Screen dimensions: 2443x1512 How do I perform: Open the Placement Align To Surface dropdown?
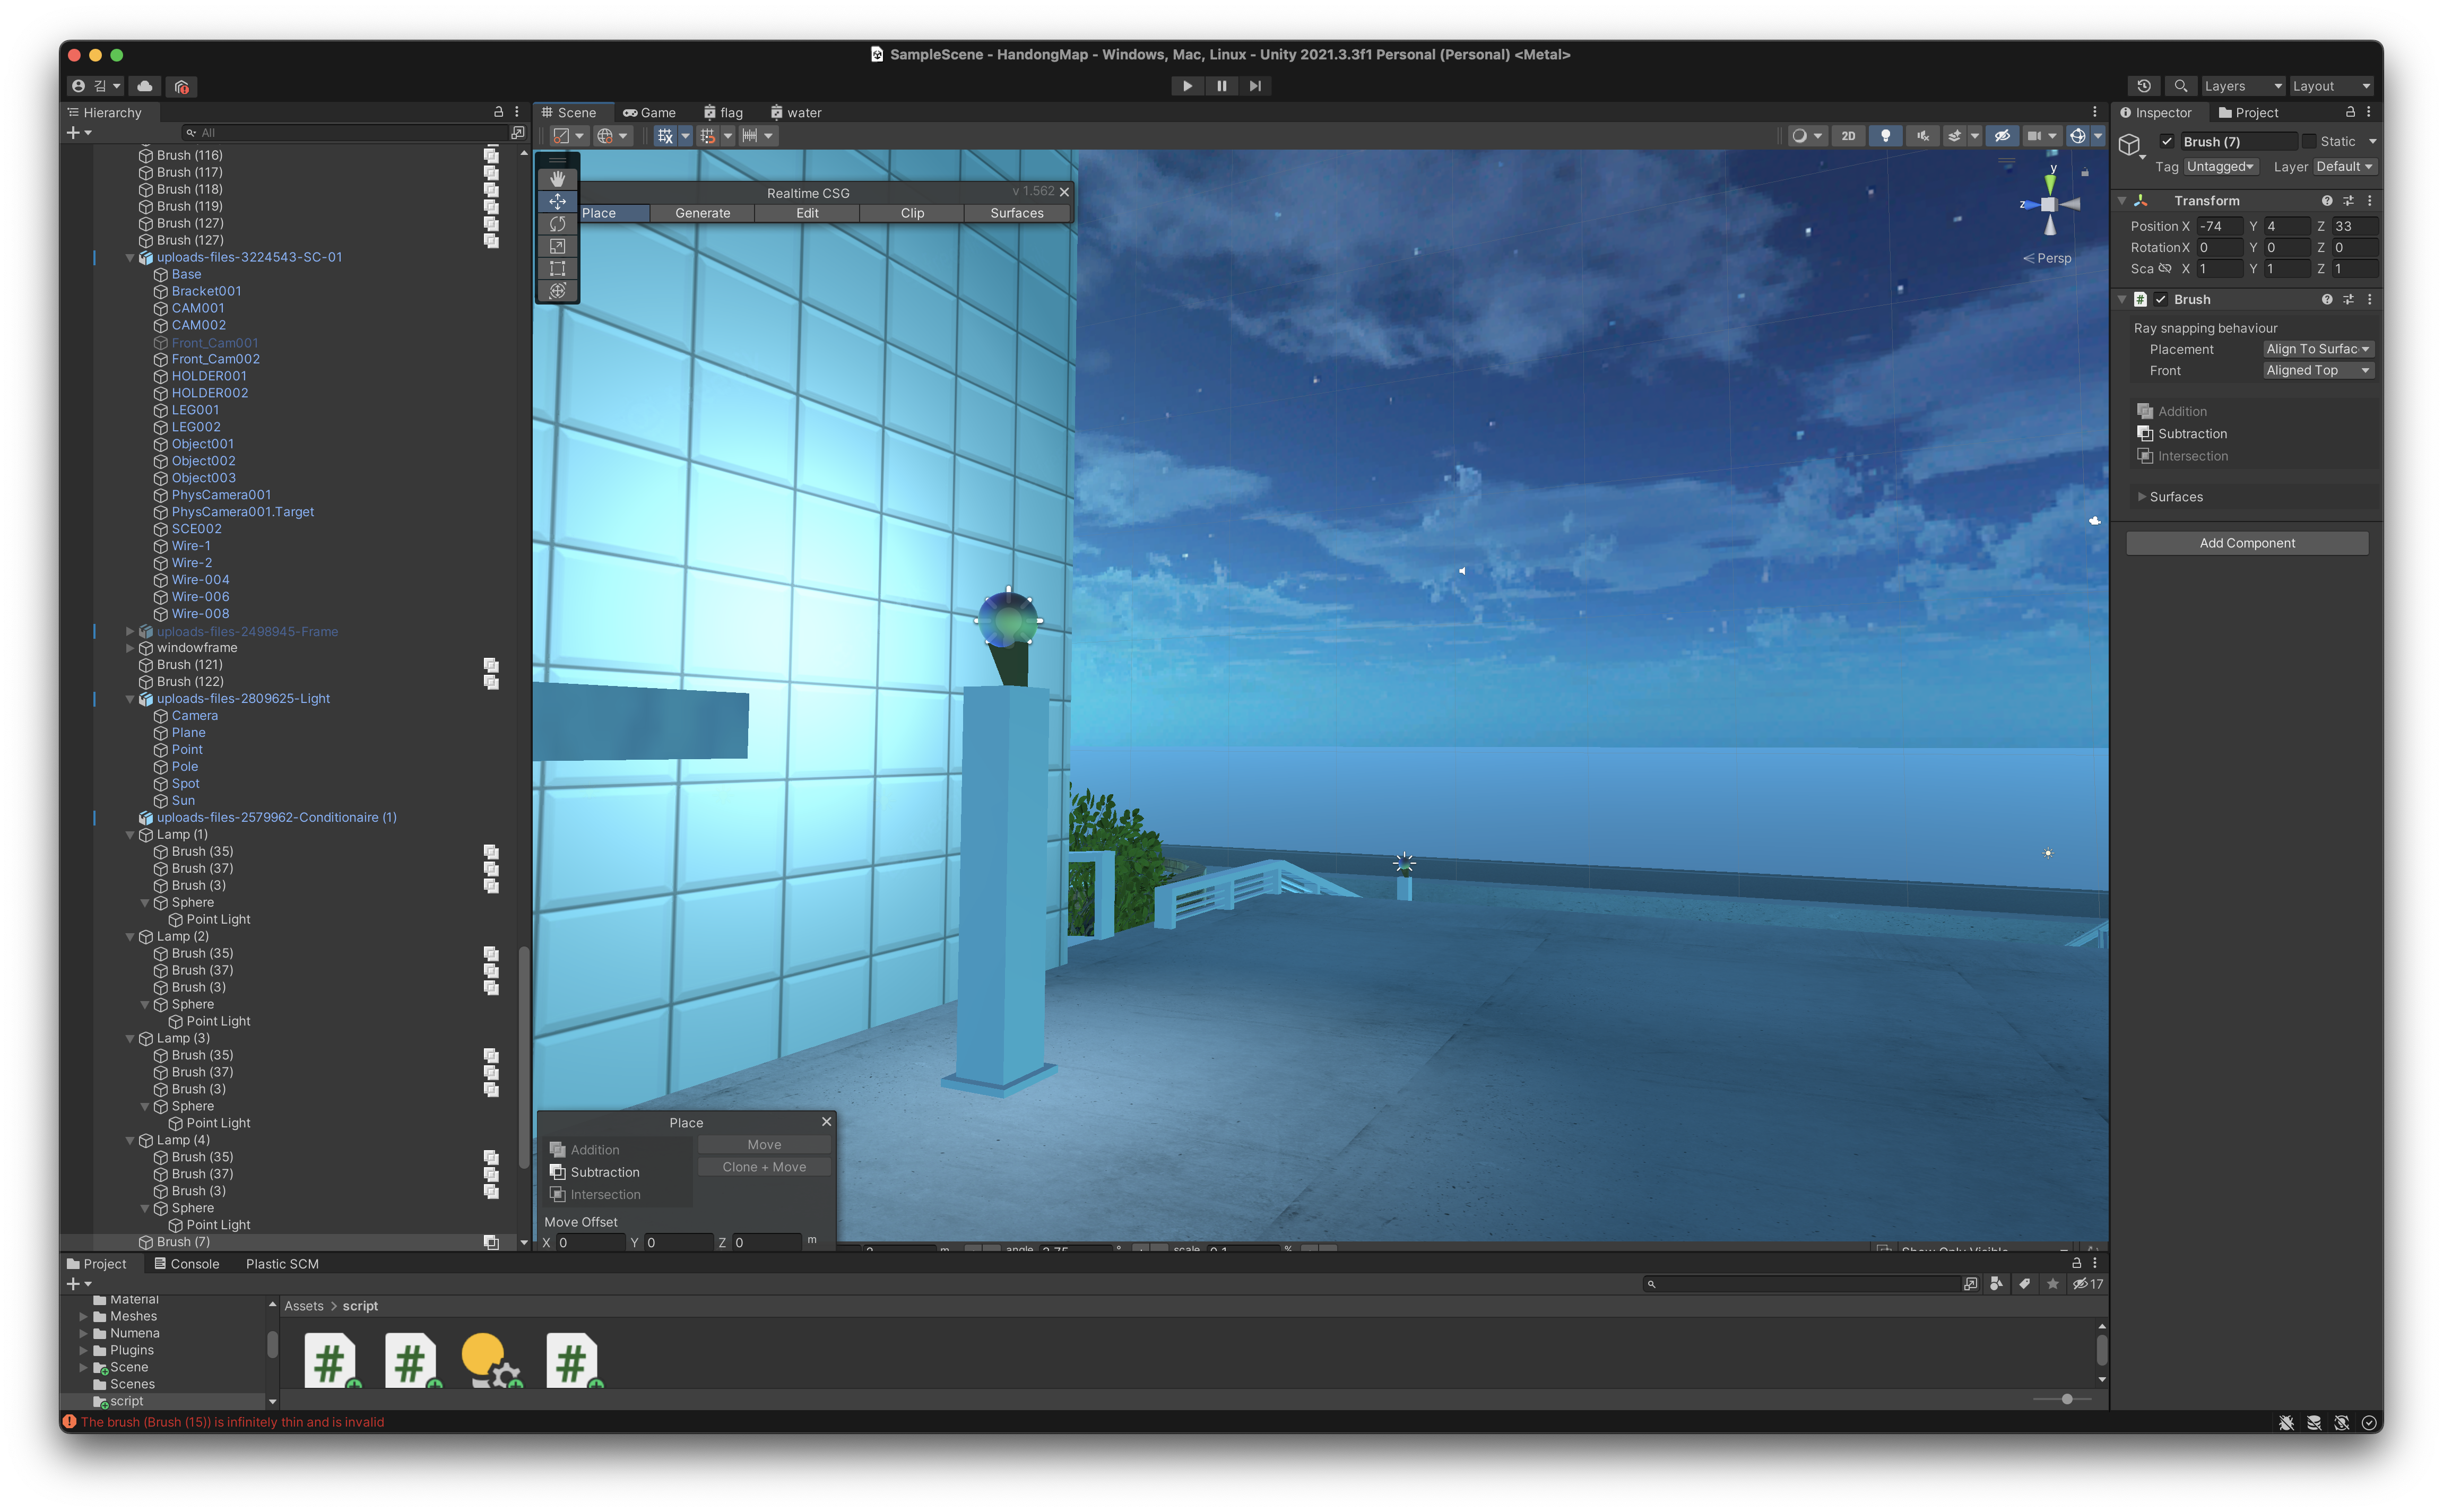coord(2317,349)
